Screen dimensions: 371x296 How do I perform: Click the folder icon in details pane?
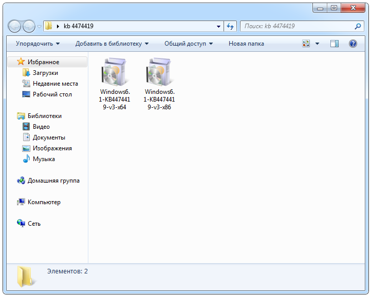[26, 277]
